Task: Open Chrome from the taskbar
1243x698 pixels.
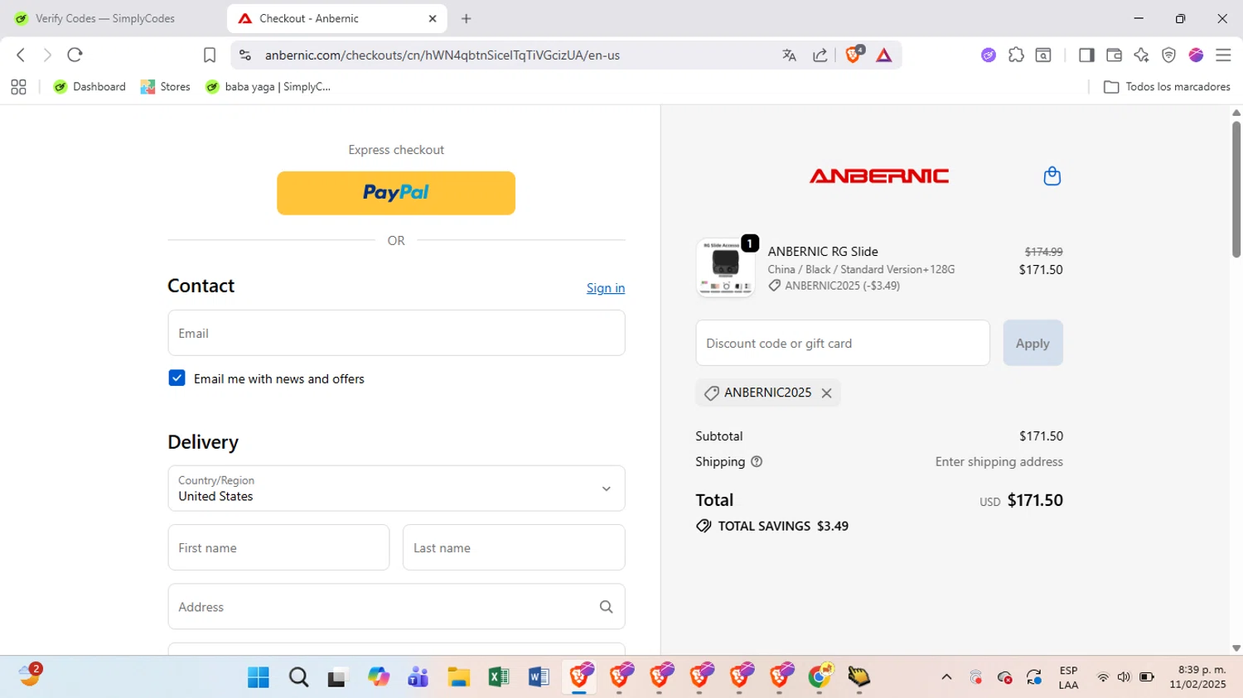Action: click(820, 677)
